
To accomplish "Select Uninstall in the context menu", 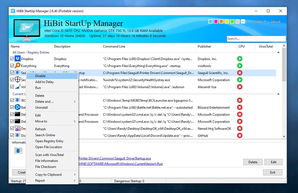I will coord(52,108).
